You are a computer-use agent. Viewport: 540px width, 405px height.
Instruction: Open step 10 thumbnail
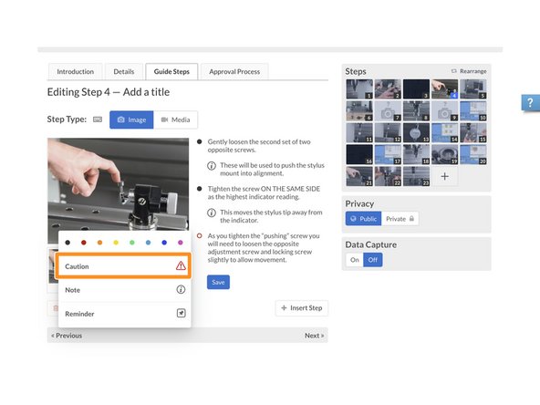(x=473, y=111)
